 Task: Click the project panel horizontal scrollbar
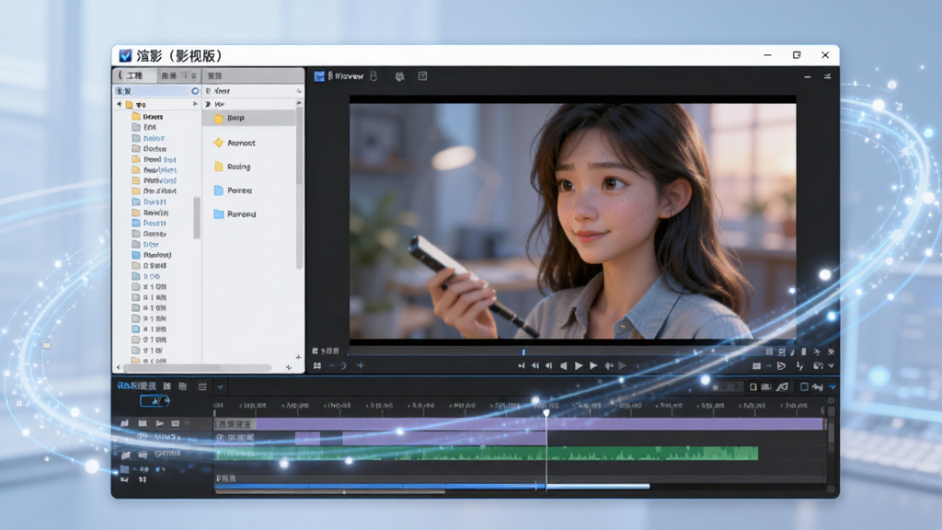(x=197, y=367)
